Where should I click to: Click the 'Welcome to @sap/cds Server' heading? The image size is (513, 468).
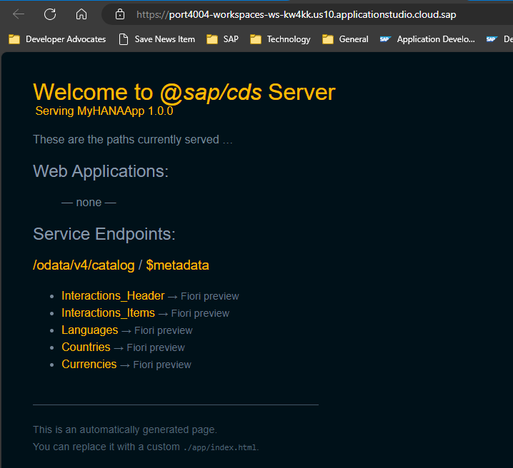[x=184, y=92]
